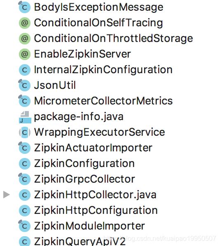The height and width of the screenshot is (246, 220).
Task: Select InternalZipkinConfiguration in the tree
Action: coord(103,70)
